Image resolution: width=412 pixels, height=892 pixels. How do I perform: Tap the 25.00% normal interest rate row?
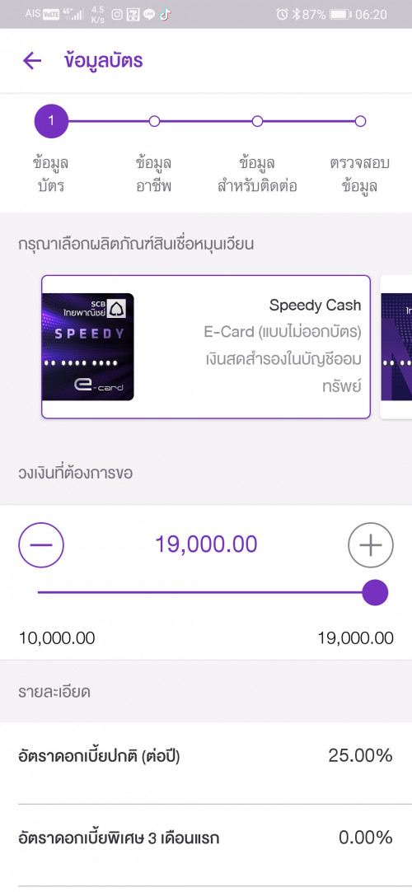[x=206, y=756]
